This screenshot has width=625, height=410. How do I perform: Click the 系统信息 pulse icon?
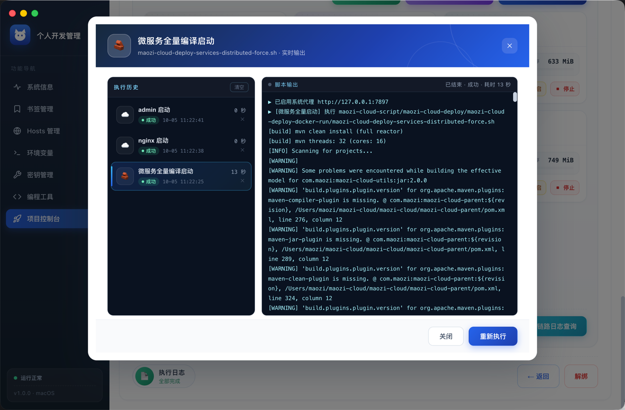click(17, 87)
